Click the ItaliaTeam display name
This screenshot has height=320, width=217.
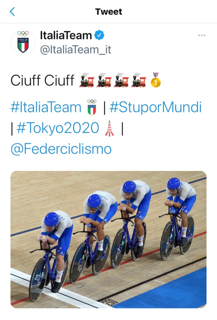coord(66,36)
